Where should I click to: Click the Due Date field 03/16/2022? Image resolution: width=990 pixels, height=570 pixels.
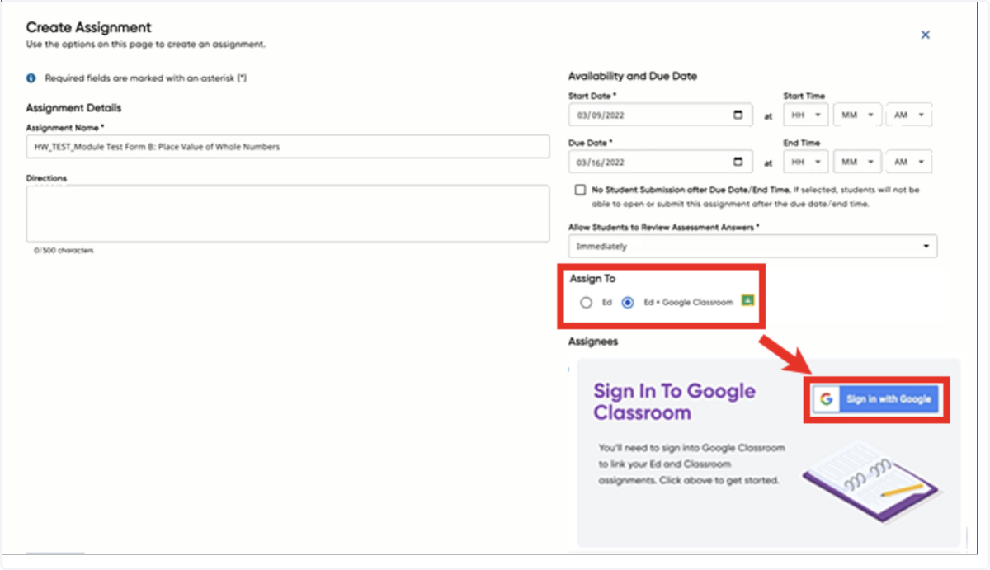click(x=660, y=163)
